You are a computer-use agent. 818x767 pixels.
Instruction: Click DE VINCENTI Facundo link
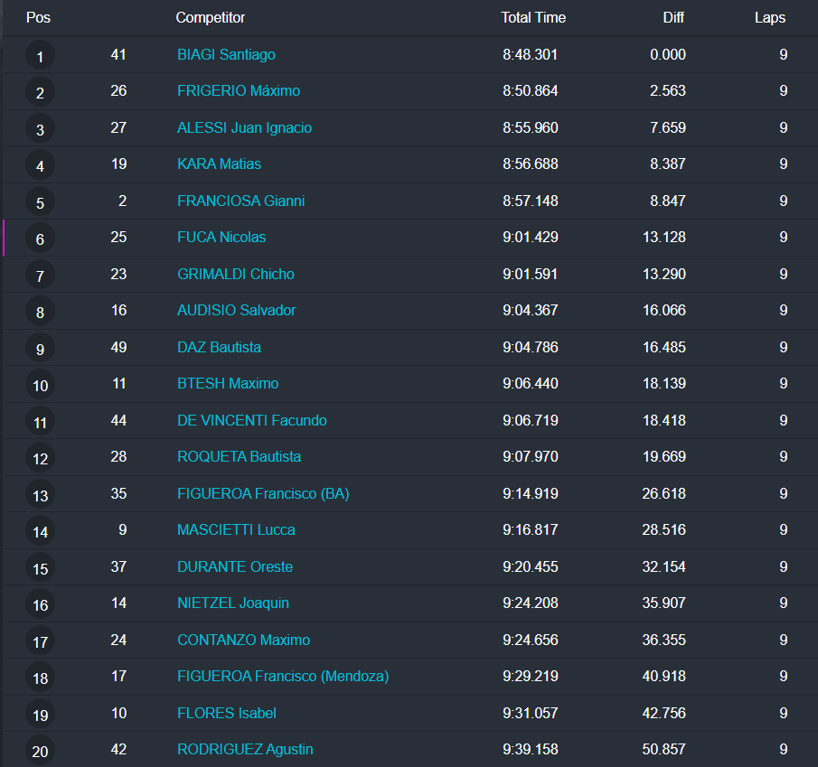point(252,420)
